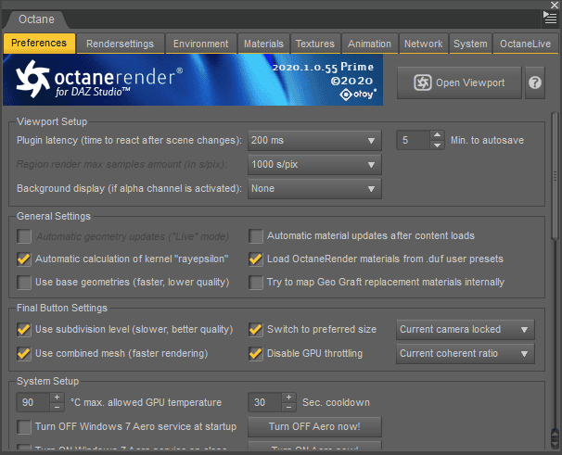This screenshot has width=562, height=455.
Task: Click the cooldown seconds field showing 30
Action: (265, 402)
